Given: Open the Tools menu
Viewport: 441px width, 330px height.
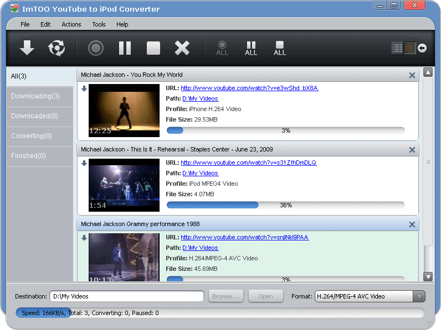Looking at the screenshot, I should 99,24.
